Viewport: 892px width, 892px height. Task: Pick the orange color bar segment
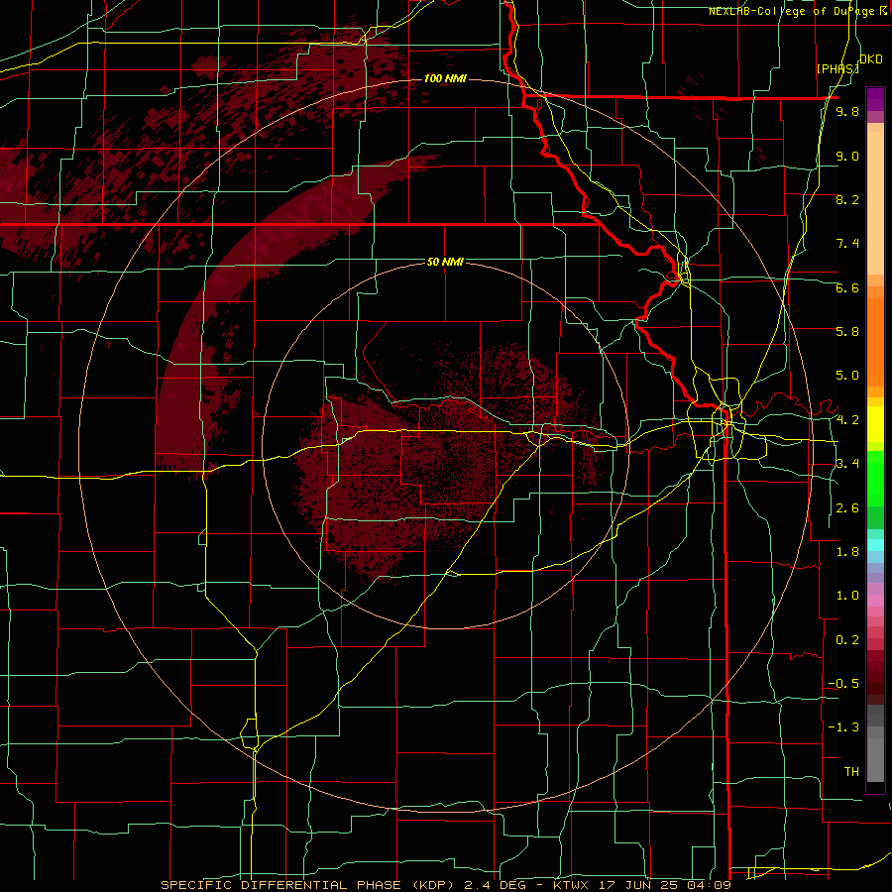tap(875, 341)
